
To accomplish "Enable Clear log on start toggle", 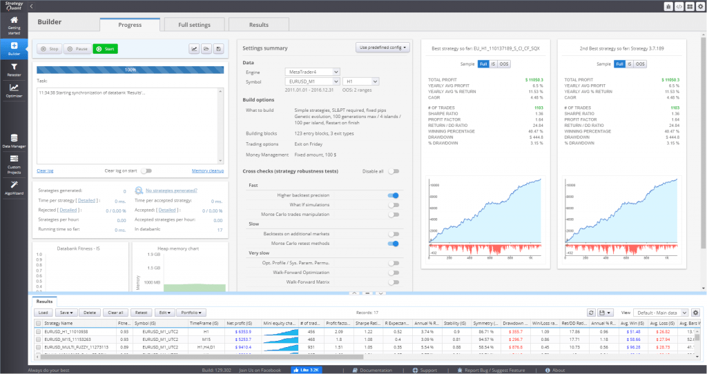I will [x=146, y=170].
